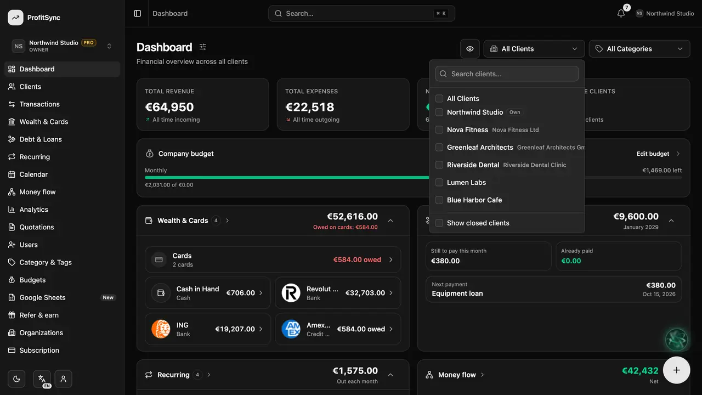
Task: Navigate to Google Sheets
Action: 63,297
